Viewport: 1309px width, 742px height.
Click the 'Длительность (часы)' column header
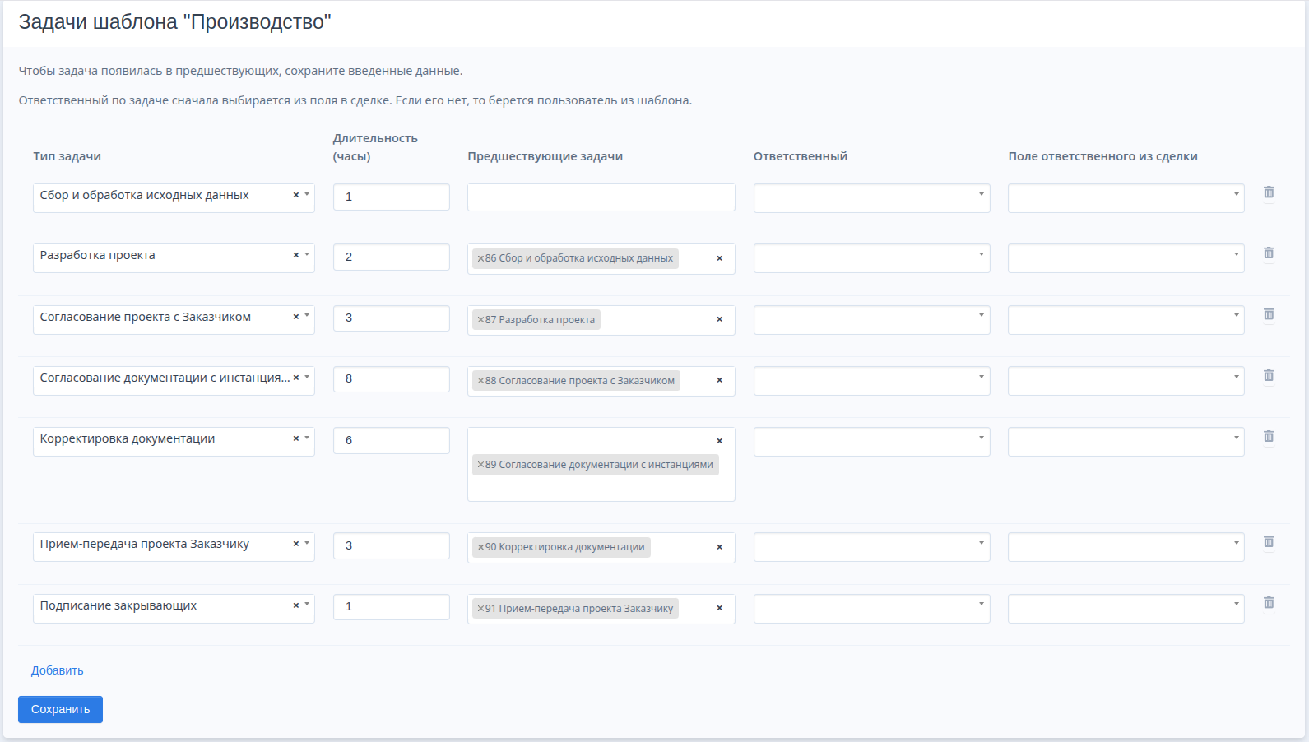(x=375, y=147)
